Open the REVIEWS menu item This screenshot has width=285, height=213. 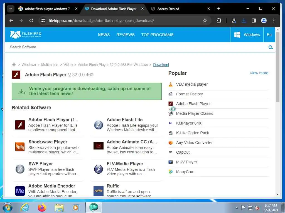pos(126,35)
